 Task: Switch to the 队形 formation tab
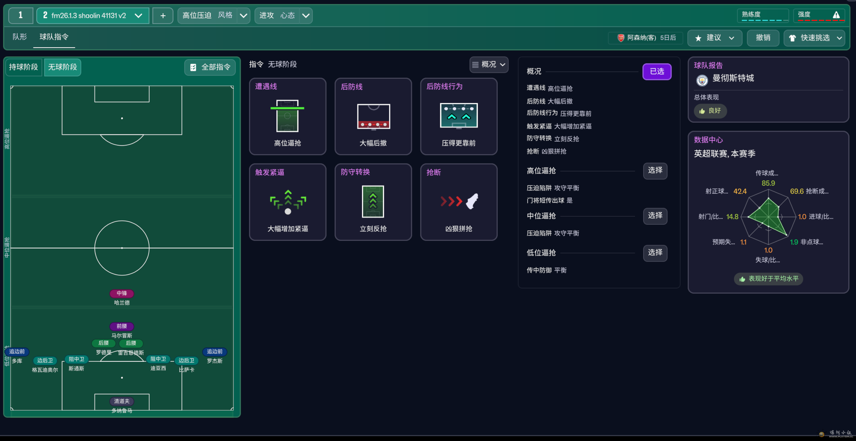pyautogui.click(x=19, y=37)
